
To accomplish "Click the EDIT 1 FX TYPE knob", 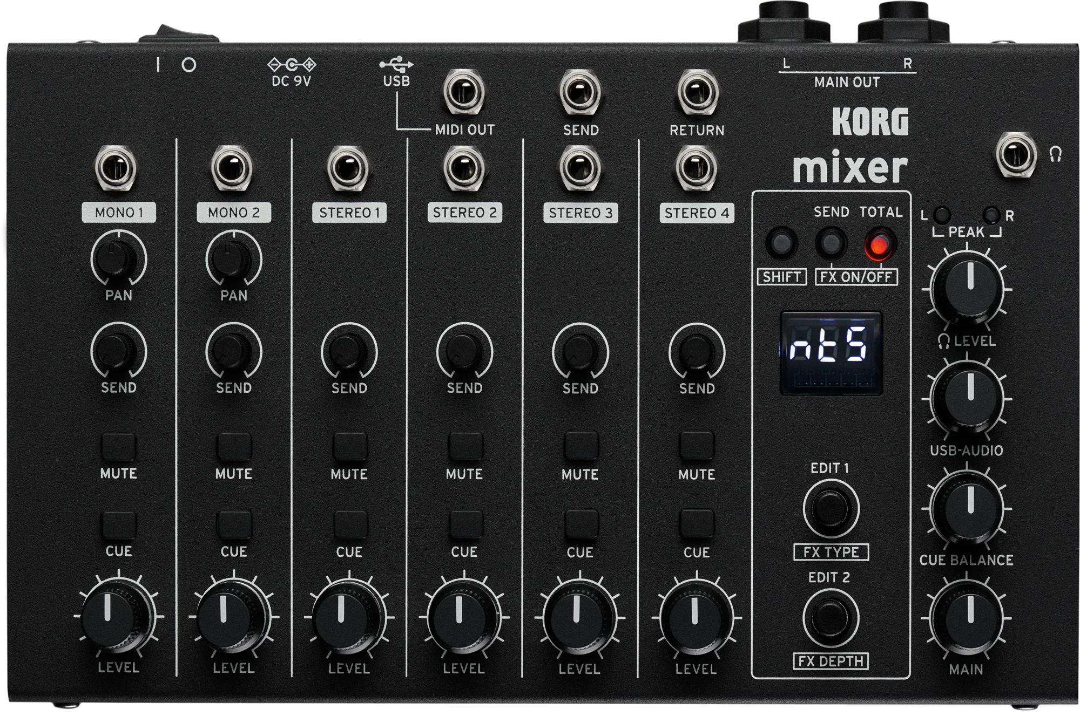I will [831, 508].
